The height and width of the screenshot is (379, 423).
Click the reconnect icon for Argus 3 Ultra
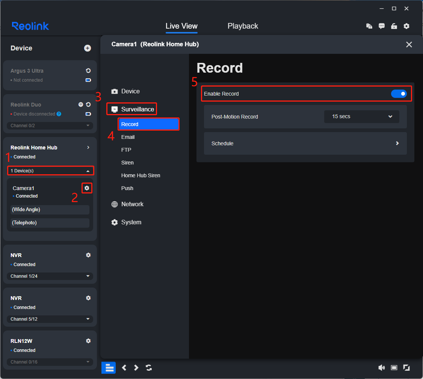pos(88,71)
